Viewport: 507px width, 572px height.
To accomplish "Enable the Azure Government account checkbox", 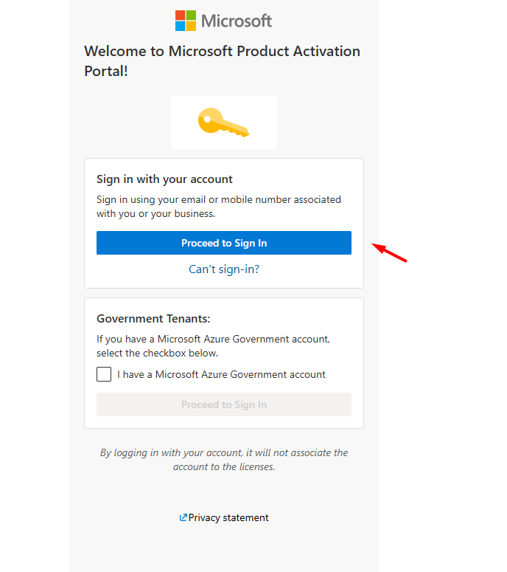I will pos(104,374).
